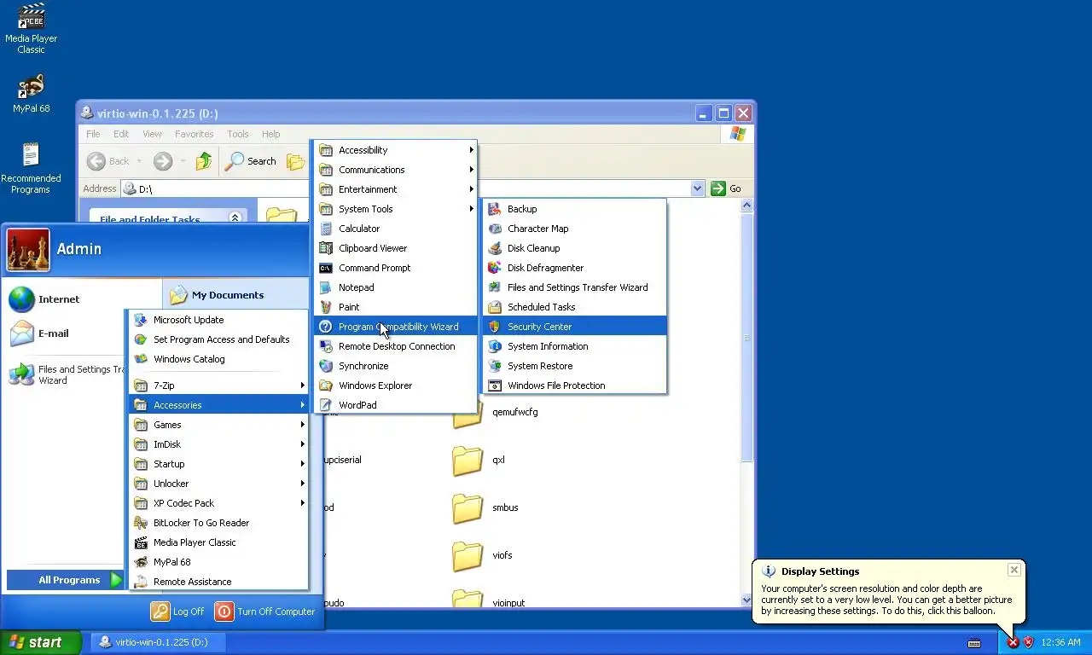
Task: Launch Calculator from Accessories menu
Action: tap(396, 229)
